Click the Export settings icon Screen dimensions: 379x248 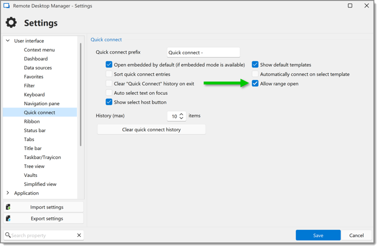coord(8,219)
